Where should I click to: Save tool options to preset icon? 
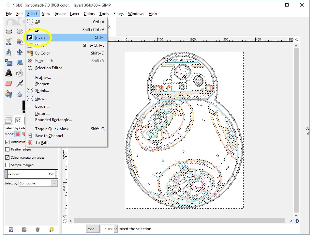[x=11, y=229]
